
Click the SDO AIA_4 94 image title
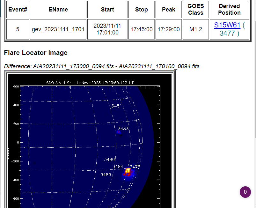pos(90,83)
